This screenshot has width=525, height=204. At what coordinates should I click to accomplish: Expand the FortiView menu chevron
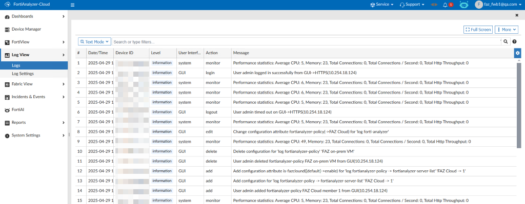pos(63,42)
